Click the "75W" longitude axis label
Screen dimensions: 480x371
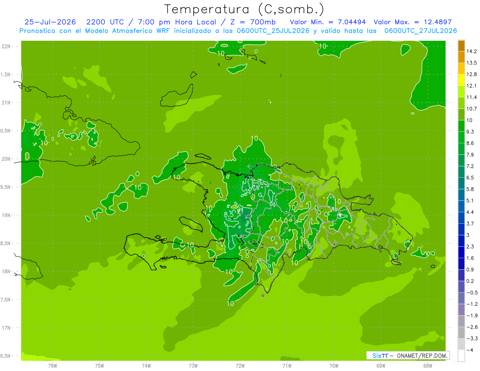tap(100, 366)
